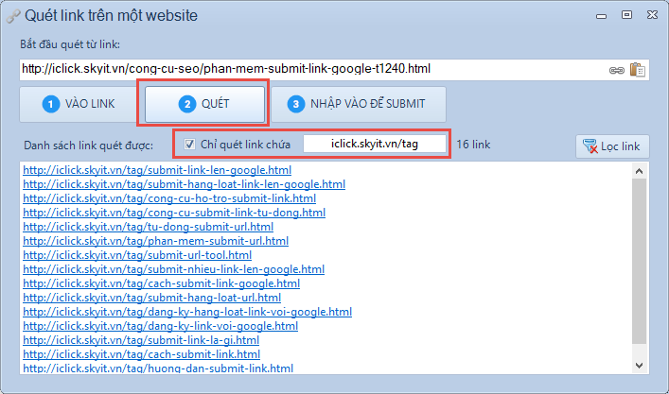669x394 pixels.
Task: Click the paste clipboard icon
Action: point(638,69)
